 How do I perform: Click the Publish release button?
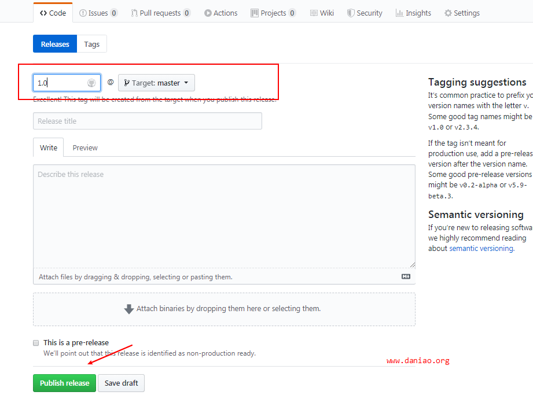[64, 383]
